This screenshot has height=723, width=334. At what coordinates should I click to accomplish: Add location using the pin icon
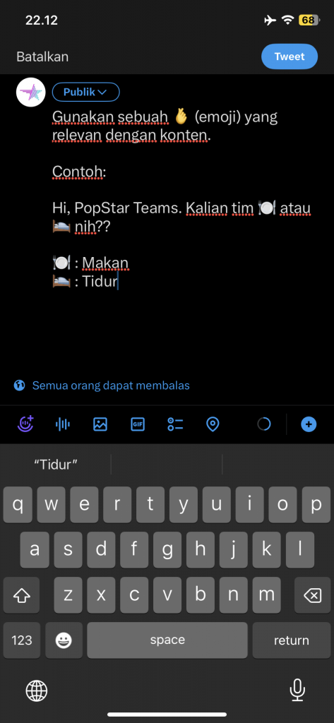(x=213, y=424)
